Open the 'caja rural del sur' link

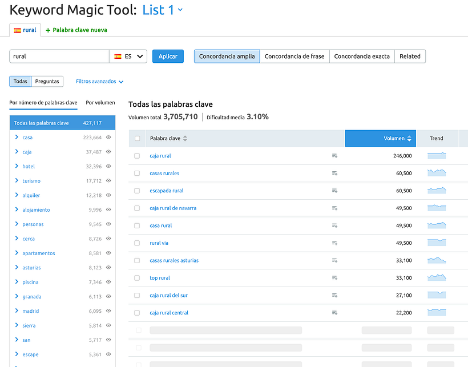click(x=168, y=296)
